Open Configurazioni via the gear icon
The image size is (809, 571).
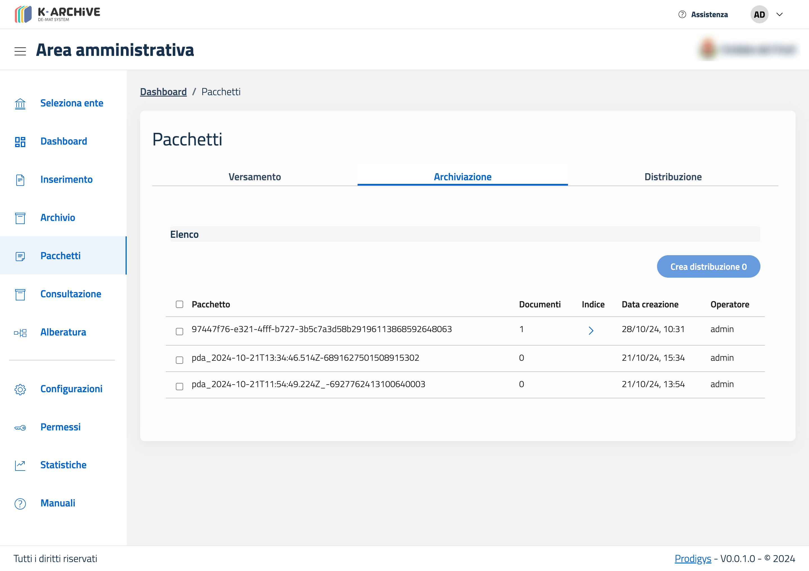20,389
